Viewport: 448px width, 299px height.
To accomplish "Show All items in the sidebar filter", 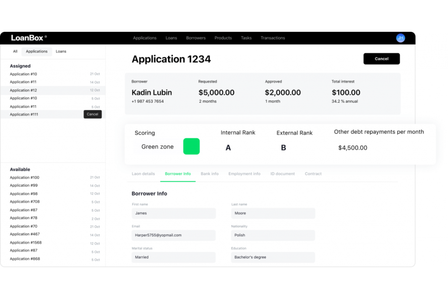I will click(15, 51).
